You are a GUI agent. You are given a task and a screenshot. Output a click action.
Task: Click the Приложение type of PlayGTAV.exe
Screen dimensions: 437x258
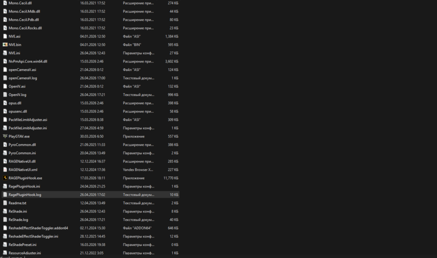coord(134,136)
